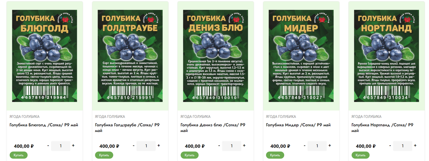Click minus next to Голубика Дениз блю quantity

pyautogui.click(x=219, y=146)
